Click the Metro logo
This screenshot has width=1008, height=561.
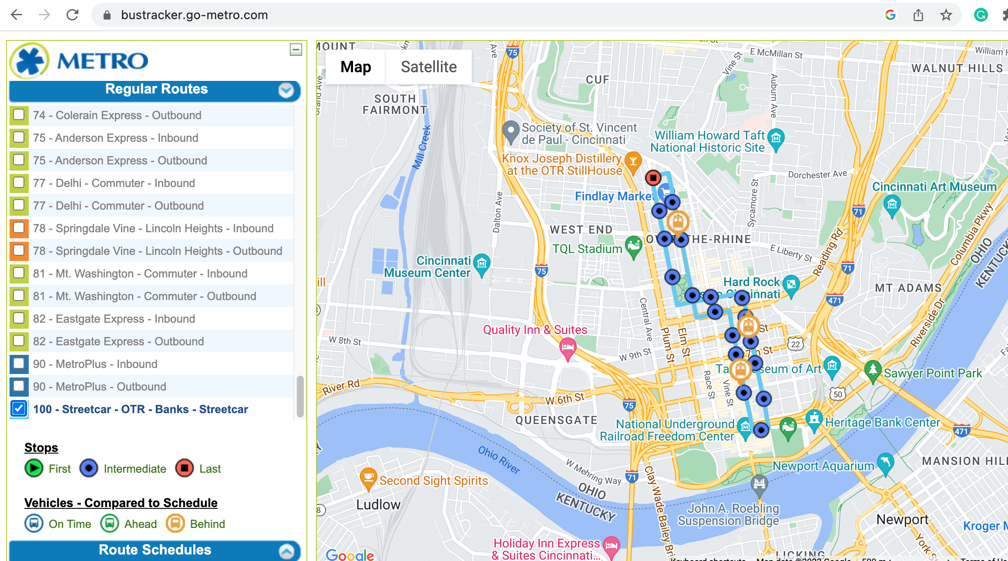[79, 61]
